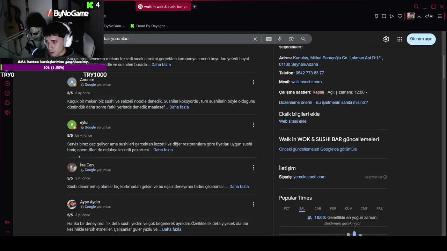Click Bu işletmenin sahibi misiniz link
The image size is (447, 251).
342,102
